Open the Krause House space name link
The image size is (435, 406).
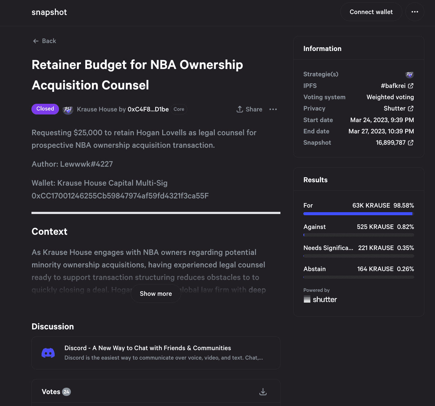pyautogui.click(x=97, y=109)
